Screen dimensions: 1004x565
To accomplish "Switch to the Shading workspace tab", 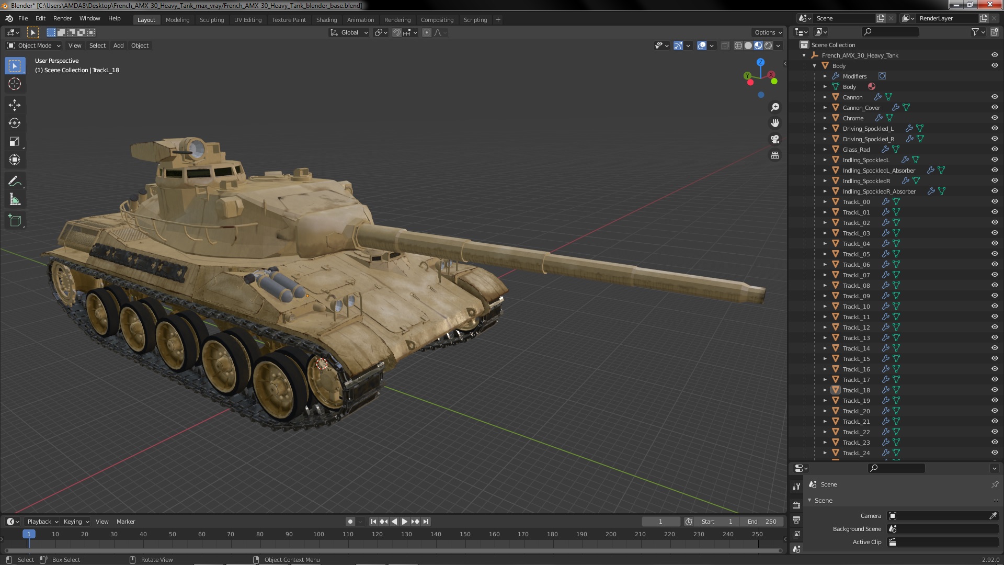I will 326,20.
